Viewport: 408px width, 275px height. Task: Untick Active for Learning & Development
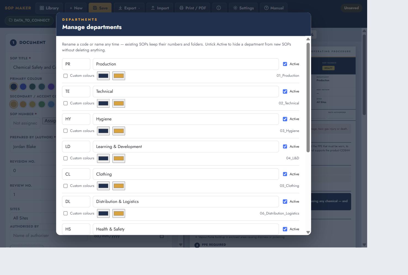pos(285,147)
